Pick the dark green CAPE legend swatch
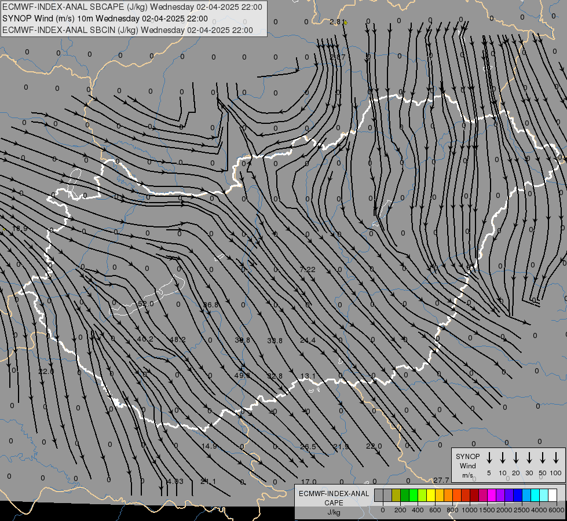This screenshot has height=521, width=567. tap(405, 495)
